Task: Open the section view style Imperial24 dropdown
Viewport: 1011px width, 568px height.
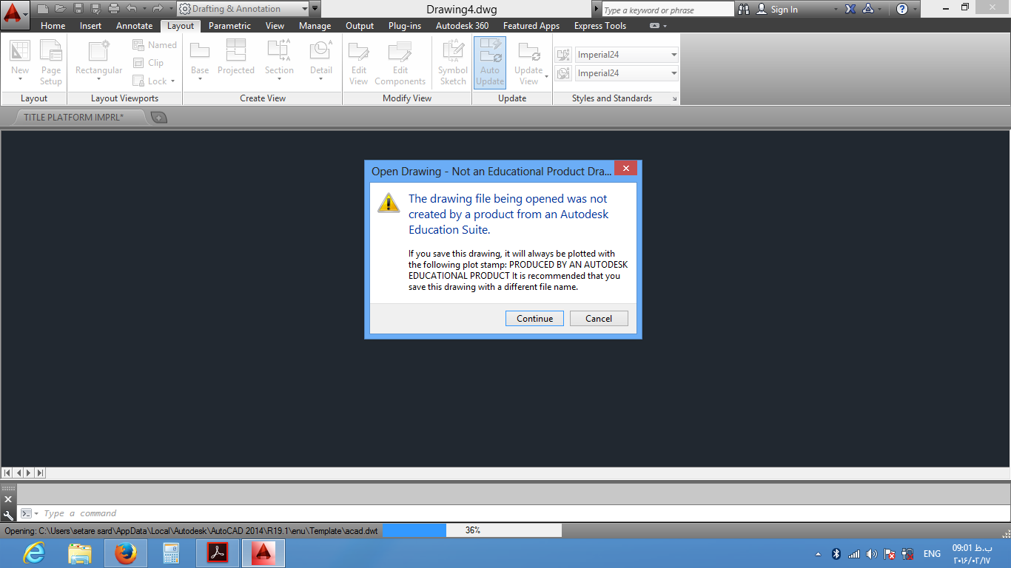Action: click(626, 55)
